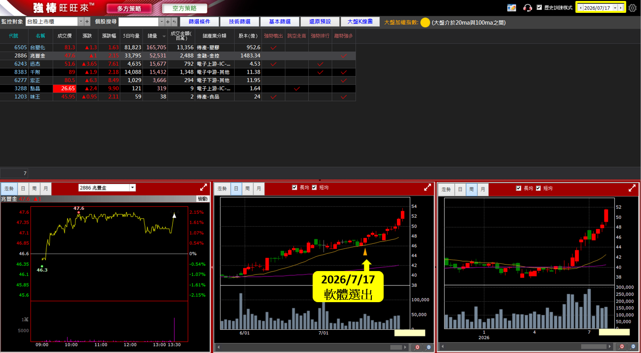Select the 月 tab in the daily chart panel
The width and height of the screenshot is (641, 353).
click(259, 189)
